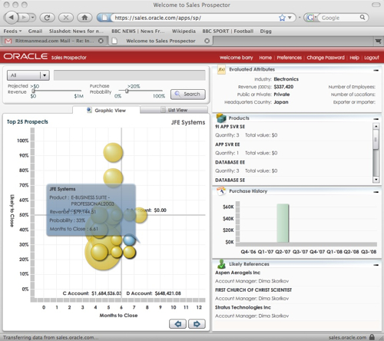Open Preferences in the Oracle header

point(289,58)
